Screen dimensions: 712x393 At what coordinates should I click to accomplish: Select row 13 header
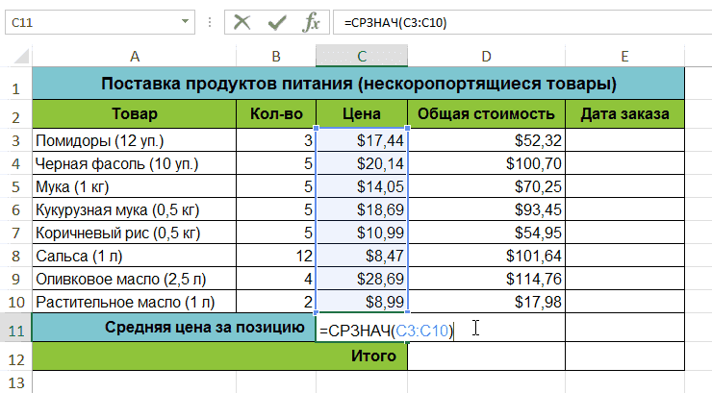(x=16, y=382)
